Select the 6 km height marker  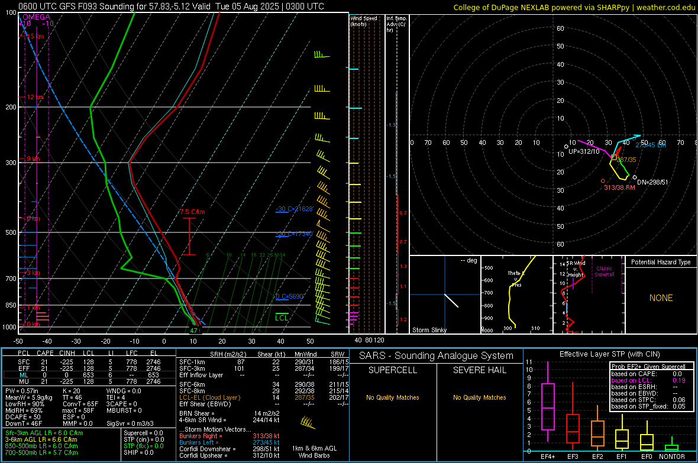[x=33, y=219]
